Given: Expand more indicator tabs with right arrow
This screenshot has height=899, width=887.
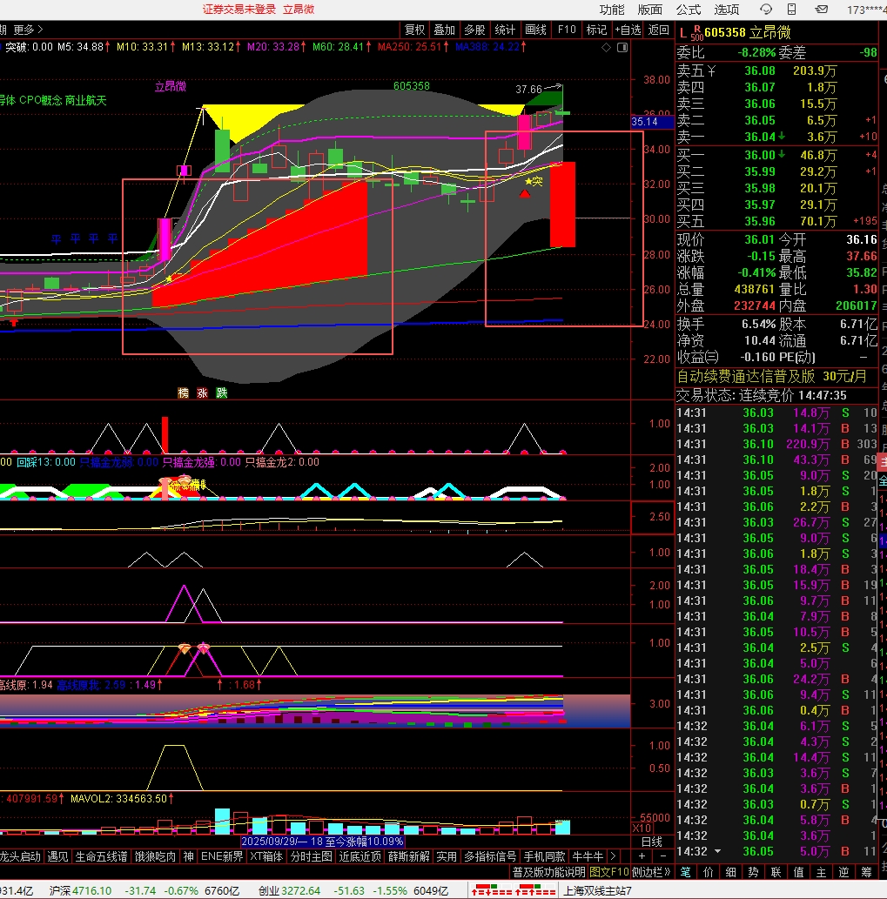Looking at the screenshot, I should [x=613, y=856].
